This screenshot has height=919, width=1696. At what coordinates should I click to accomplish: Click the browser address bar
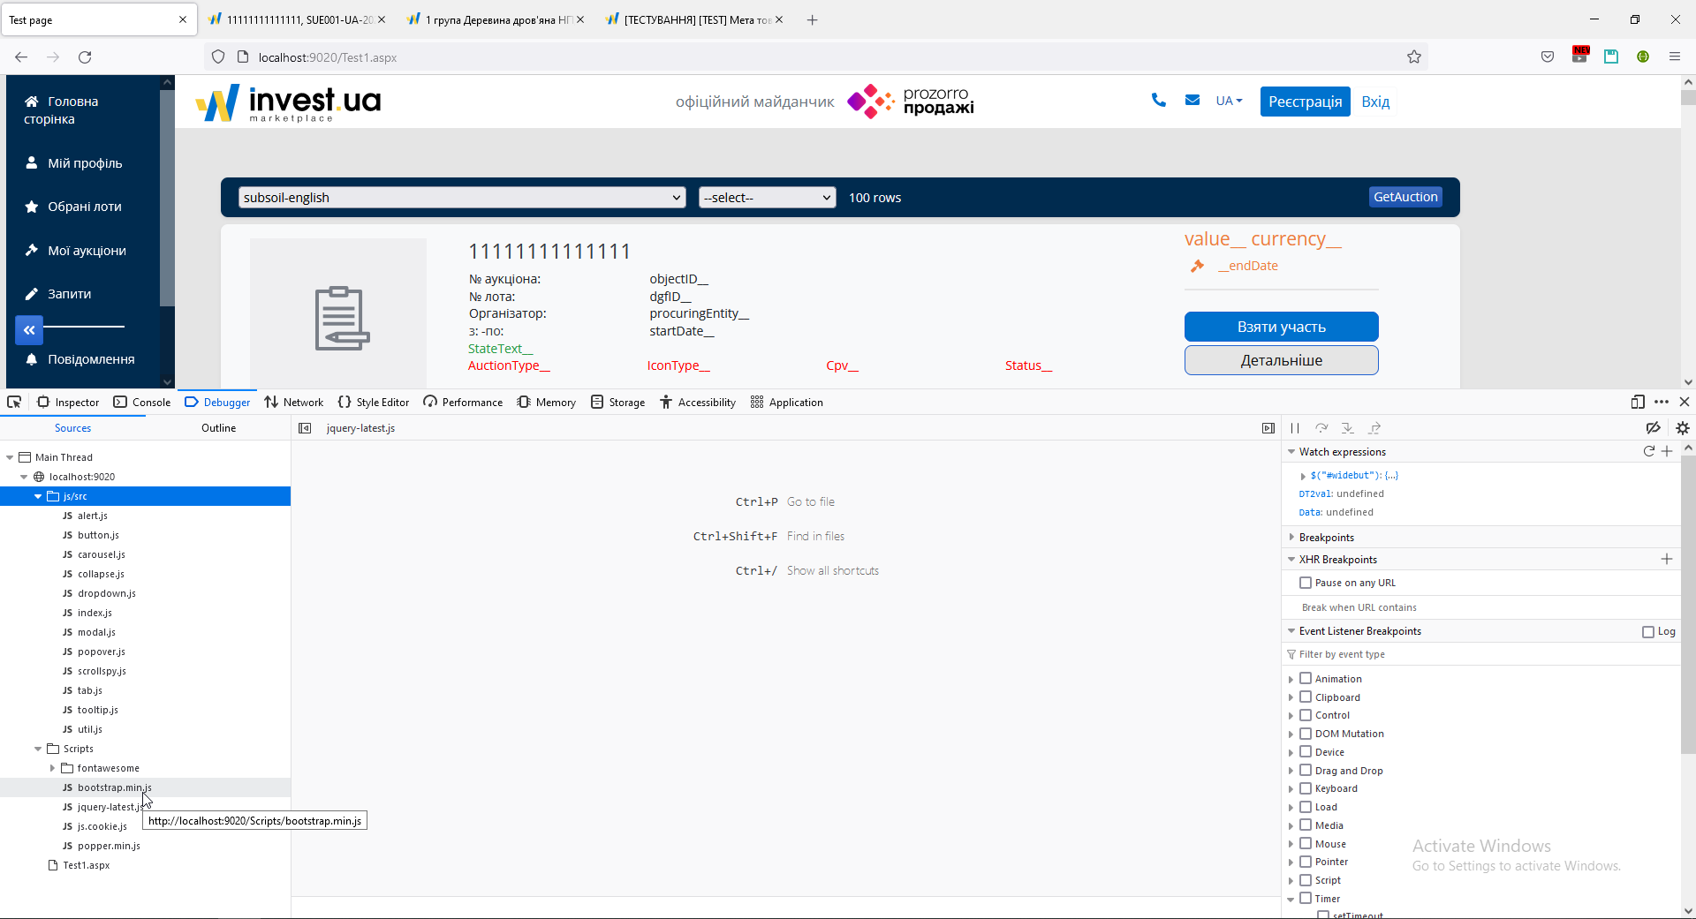click(817, 57)
